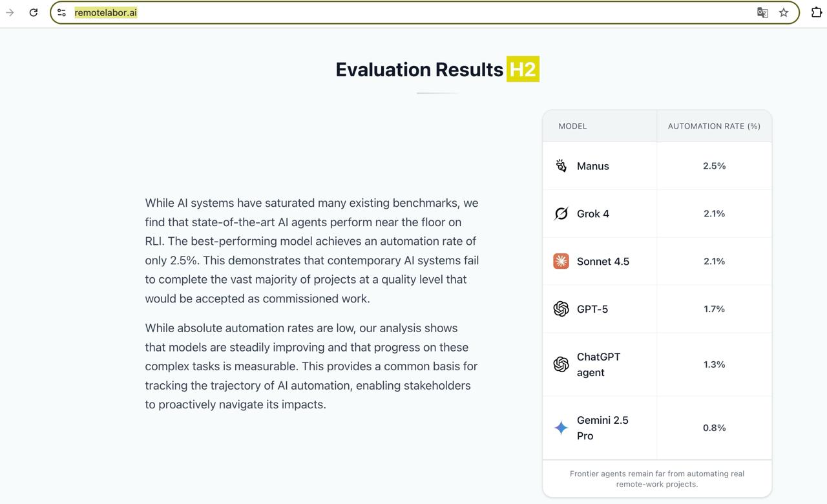Click the Evaluation Results heading
827x504 pixels.
[x=419, y=70]
